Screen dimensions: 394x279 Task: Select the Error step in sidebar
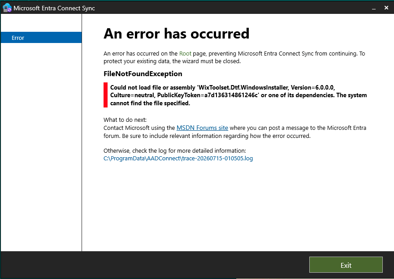click(41, 38)
